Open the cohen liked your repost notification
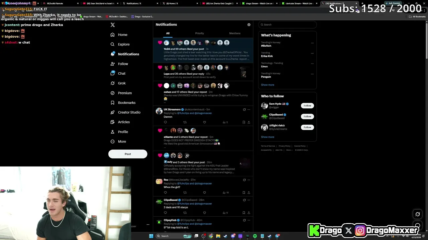This screenshot has width=428, height=240. (x=203, y=93)
